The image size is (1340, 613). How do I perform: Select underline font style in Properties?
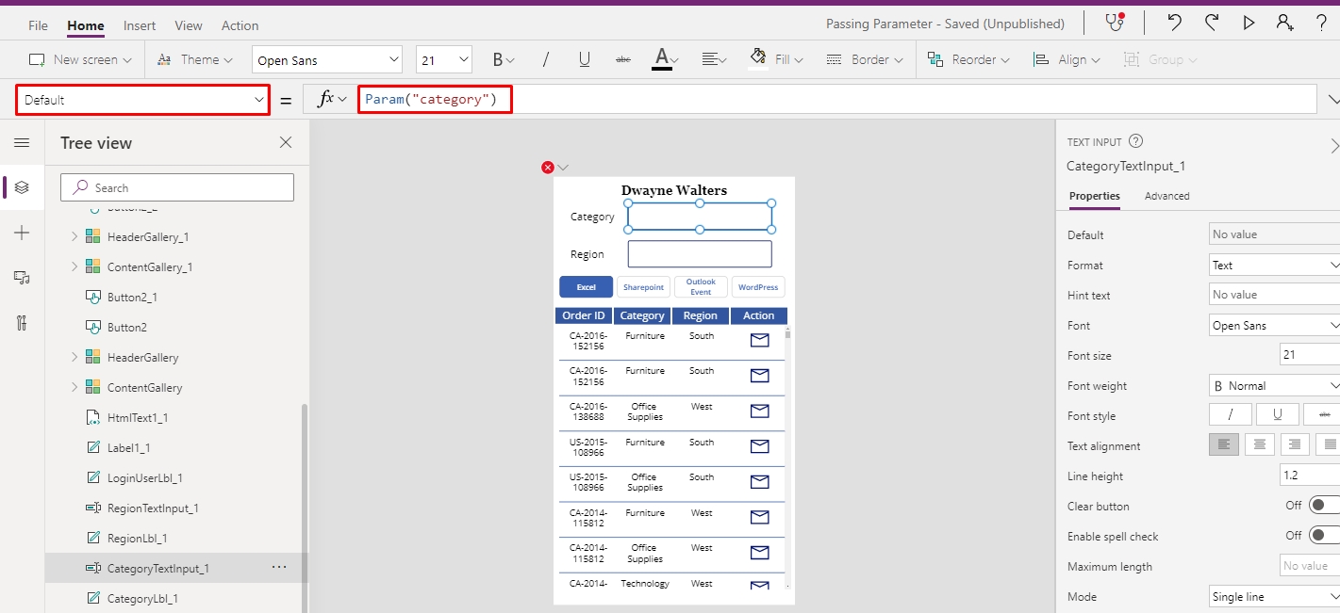click(x=1278, y=415)
